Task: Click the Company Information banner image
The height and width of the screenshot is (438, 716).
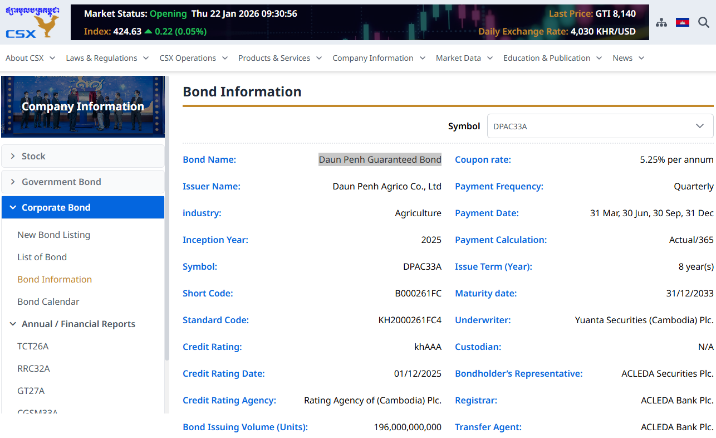Action: point(82,106)
